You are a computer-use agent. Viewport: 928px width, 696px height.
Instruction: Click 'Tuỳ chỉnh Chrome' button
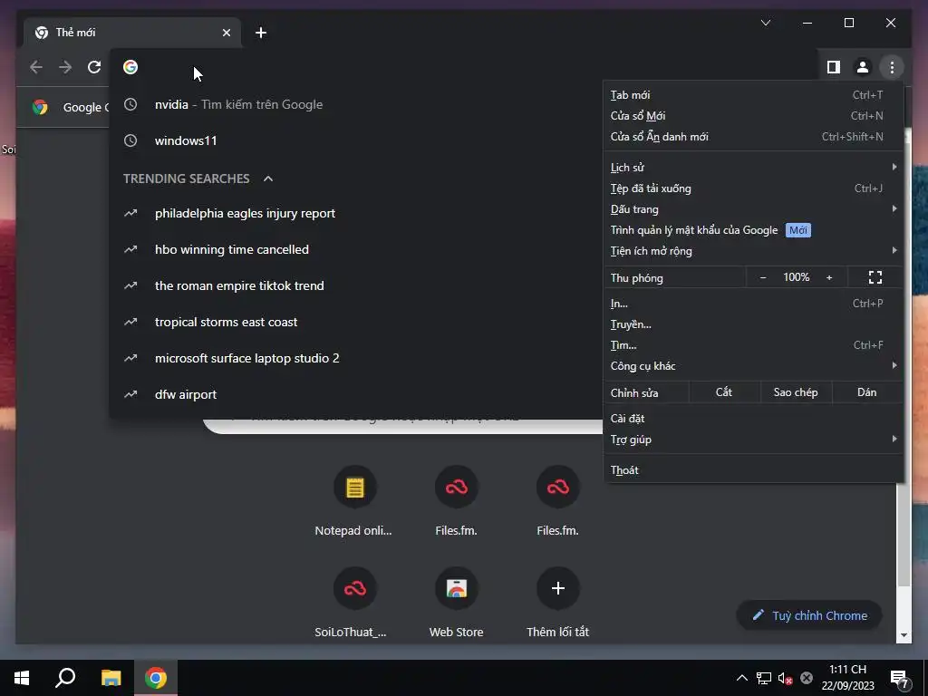(809, 615)
